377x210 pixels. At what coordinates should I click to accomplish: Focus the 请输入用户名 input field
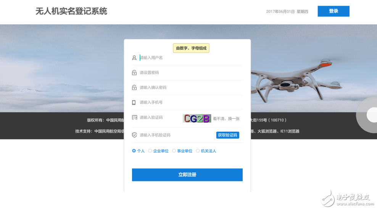[x=191, y=58]
